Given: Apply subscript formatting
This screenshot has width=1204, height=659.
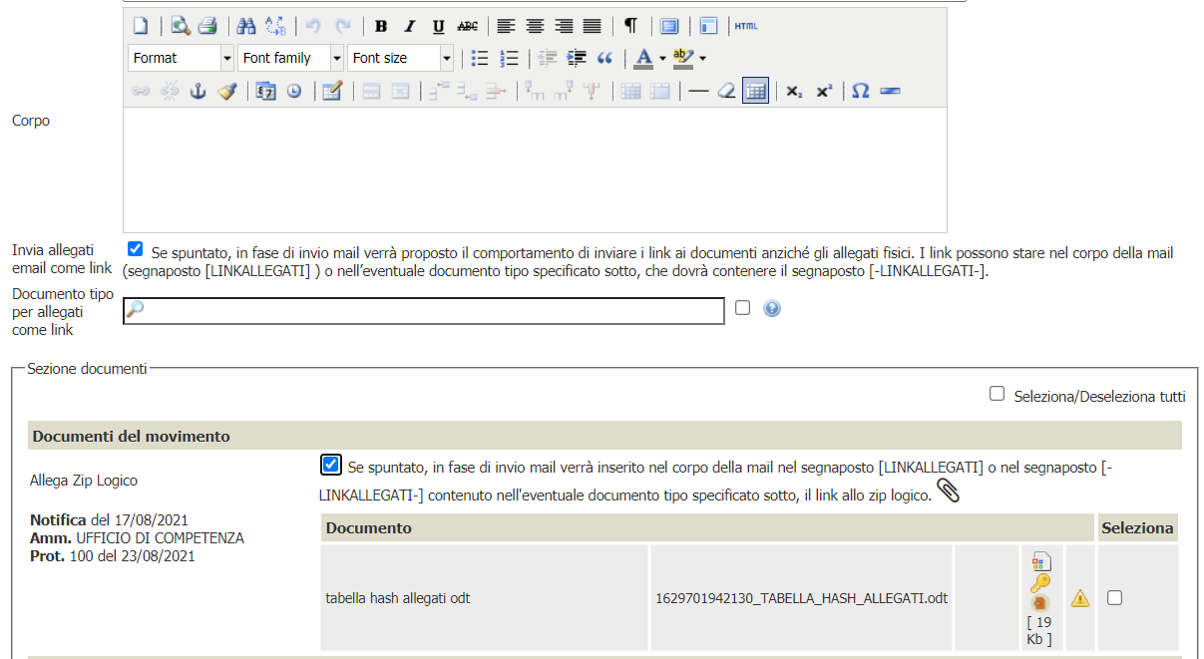Looking at the screenshot, I should coord(793,91).
